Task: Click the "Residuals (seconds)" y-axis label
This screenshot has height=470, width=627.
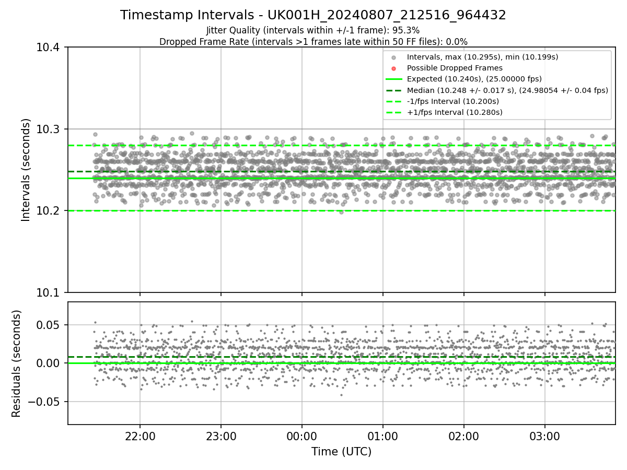Action: coord(17,363)
